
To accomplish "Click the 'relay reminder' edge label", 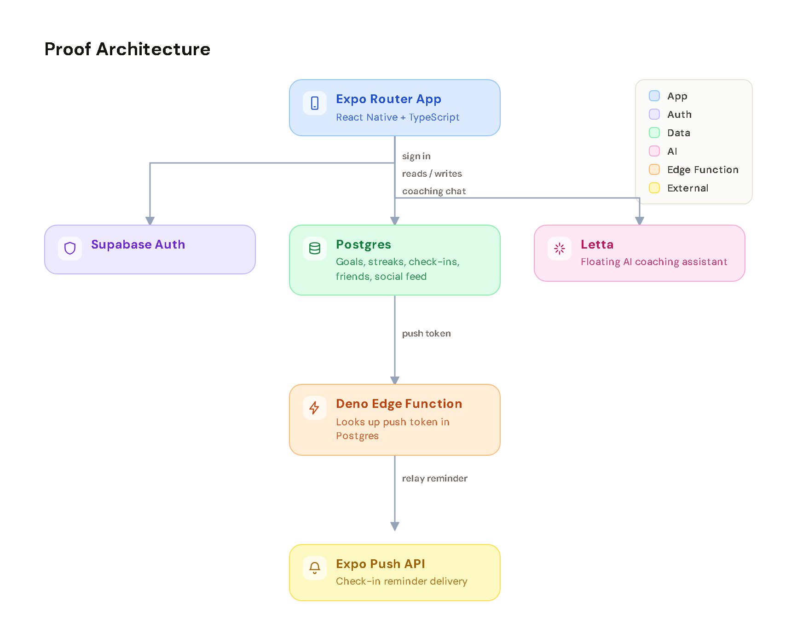I will point(435,478).
